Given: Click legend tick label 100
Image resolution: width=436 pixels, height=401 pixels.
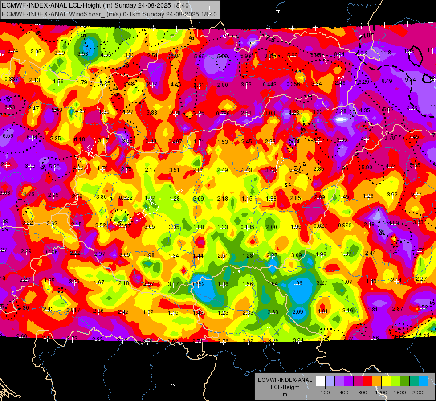Looking at the screenshot, I should 325,393.
